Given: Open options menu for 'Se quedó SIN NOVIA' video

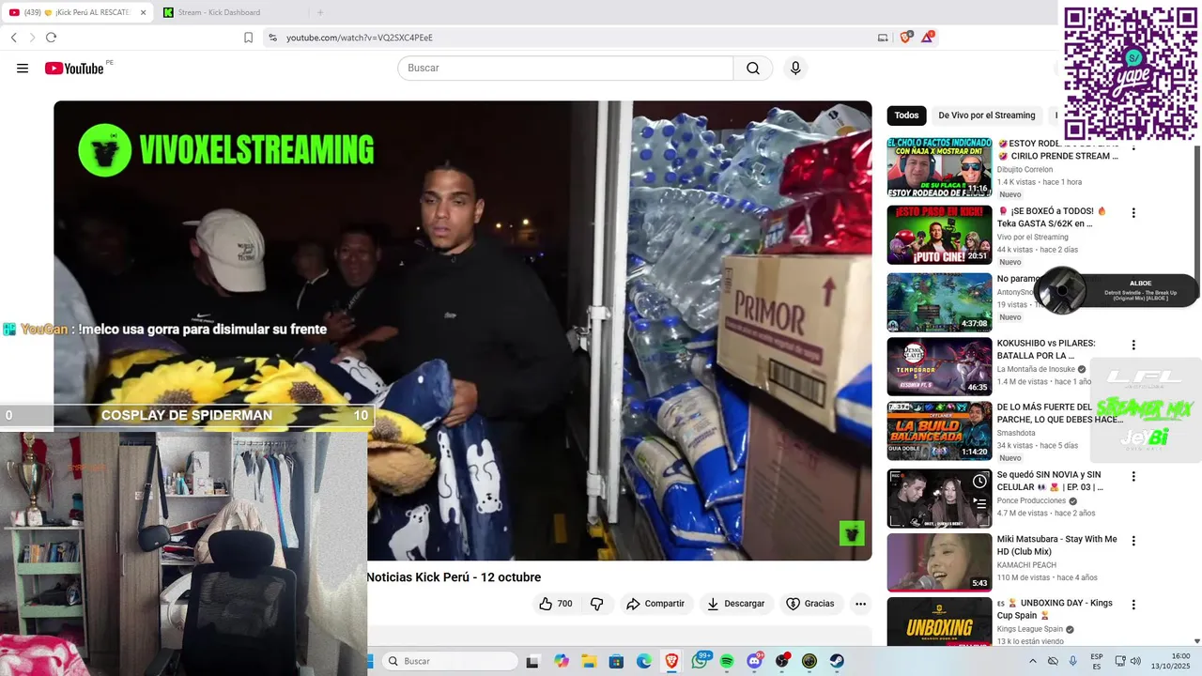Looking at the screenshot, I should tap(1133, 477).
